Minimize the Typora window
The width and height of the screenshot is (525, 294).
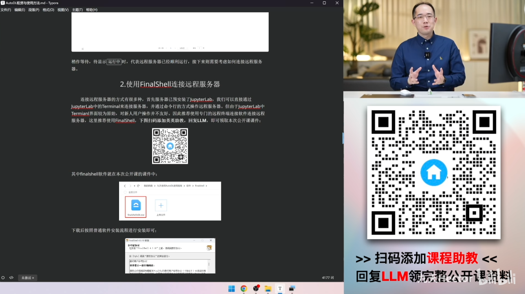click(x=312, y=3)
